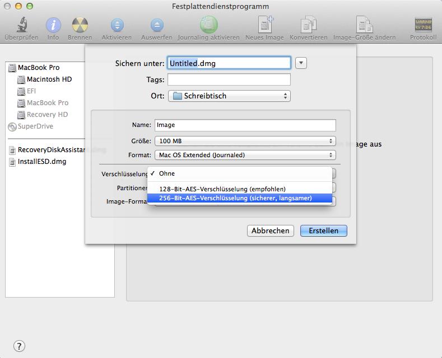Click the SuperDrive disc icon
This screenshot has width=442, height=358.
[12, 127]
